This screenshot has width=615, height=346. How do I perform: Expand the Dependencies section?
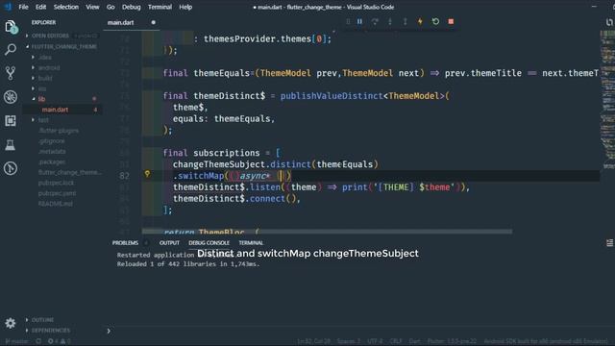click(x=51, y=331)
